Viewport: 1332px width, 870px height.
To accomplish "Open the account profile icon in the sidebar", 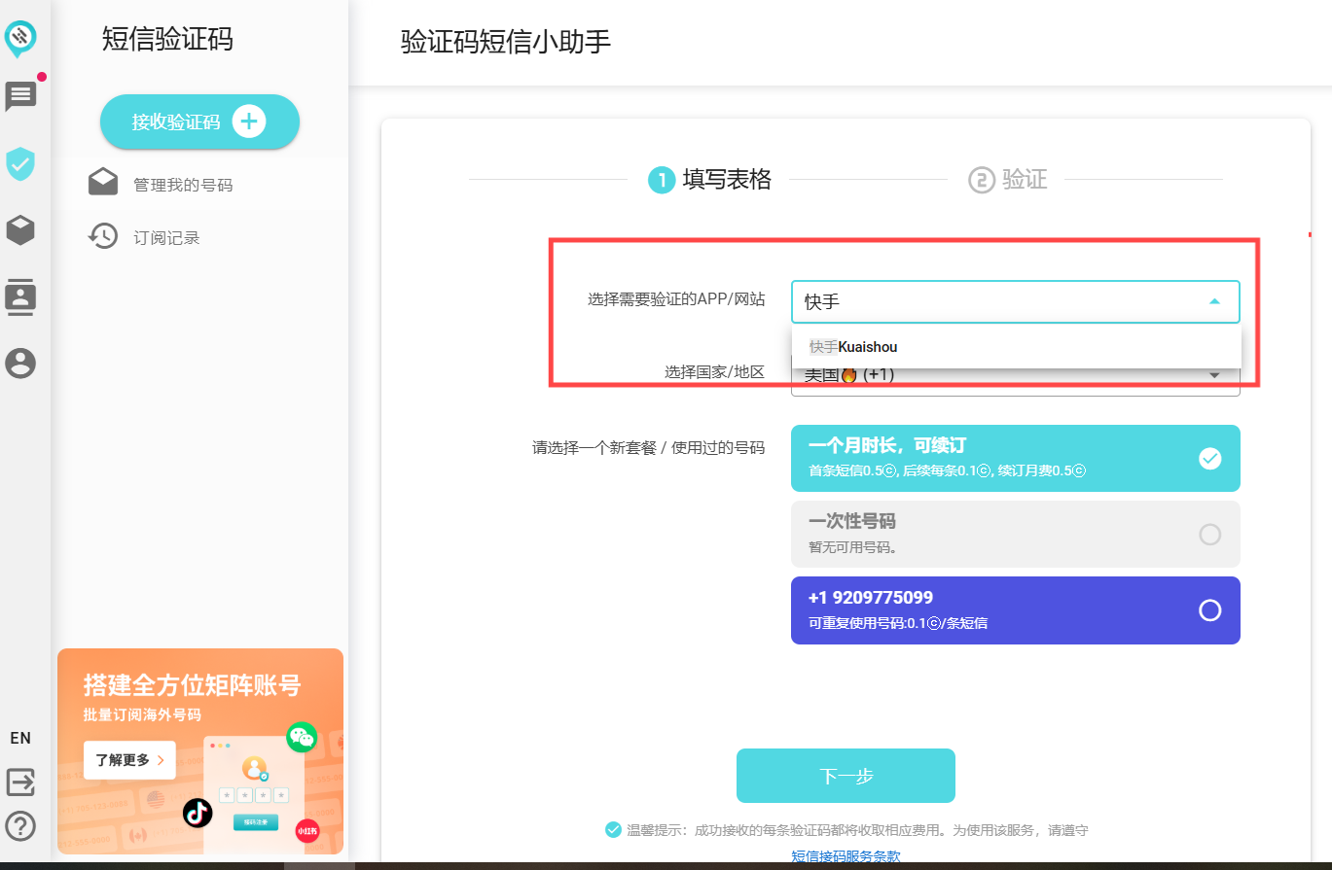I will [20, 364].
